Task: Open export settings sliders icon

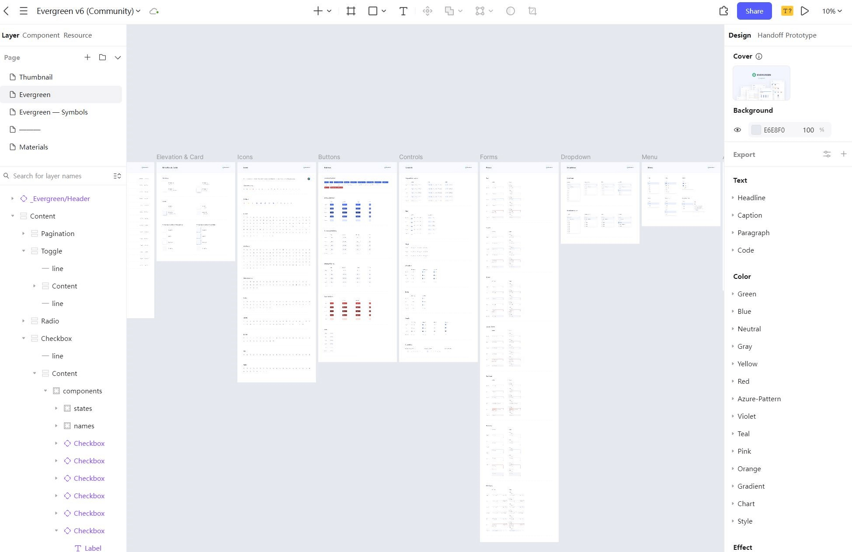Action: pos(827,154)
